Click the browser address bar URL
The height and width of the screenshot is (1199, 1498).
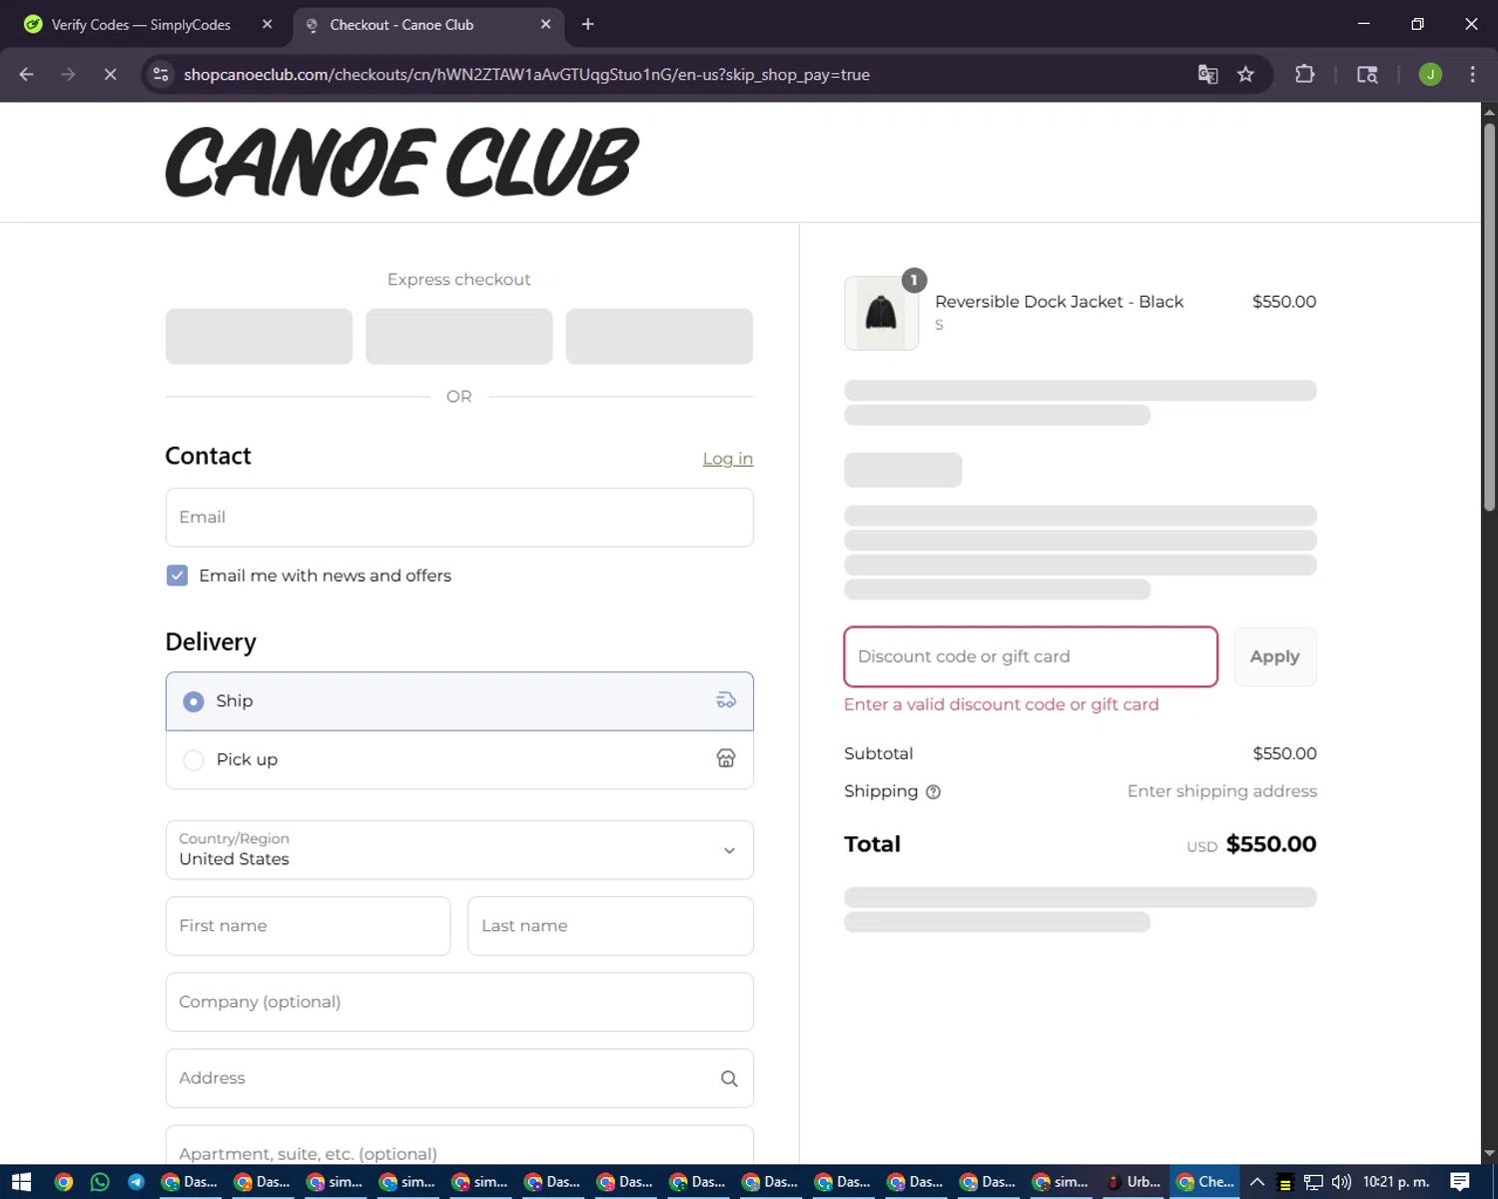pyautogui.click(x=526, y=74)
